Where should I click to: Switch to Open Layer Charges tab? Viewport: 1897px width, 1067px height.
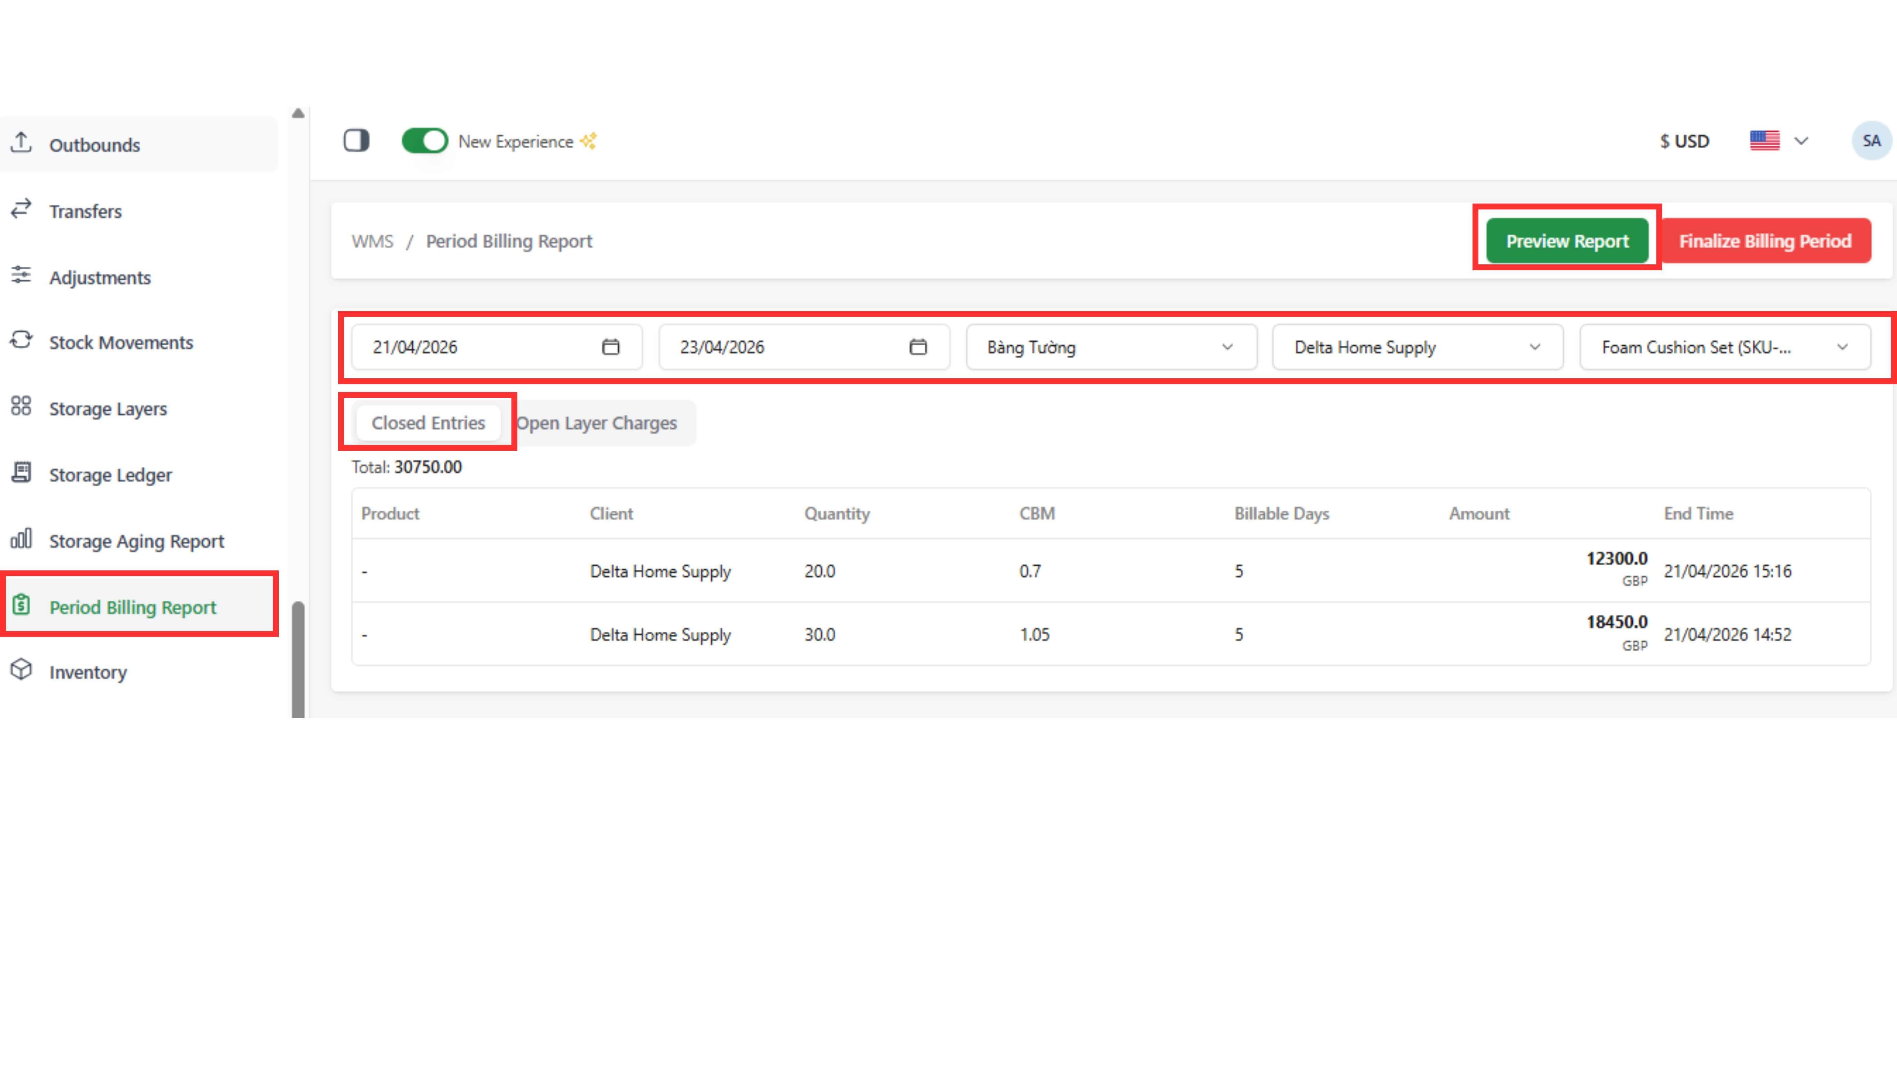[x=597, y=423]
